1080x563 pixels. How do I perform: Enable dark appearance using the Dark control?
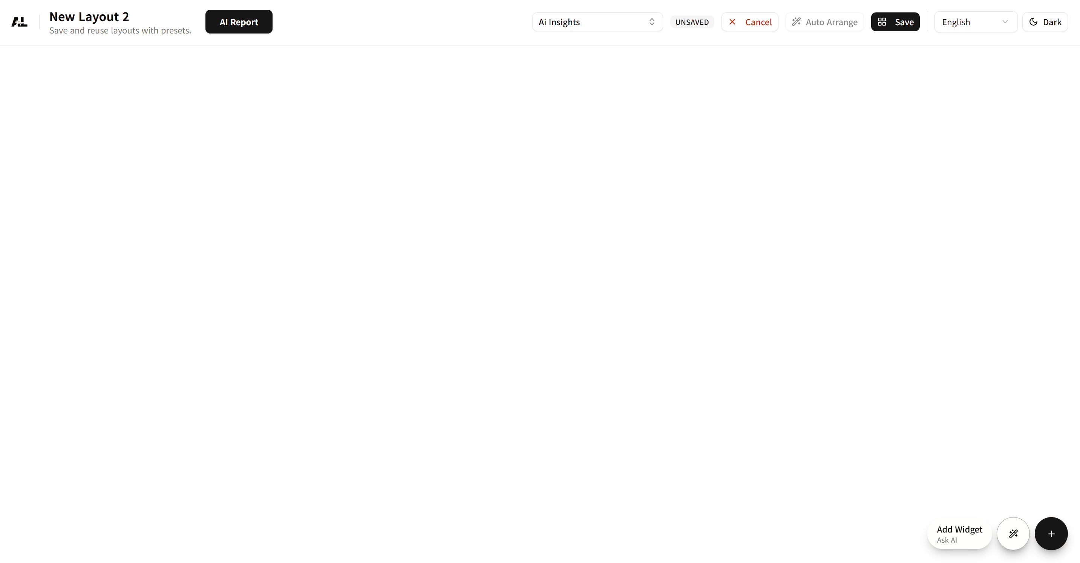coord(1045,22)
